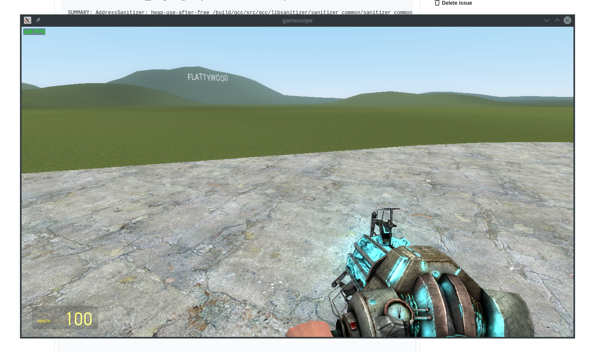Click the circled X on the gamescope window

click(567, 20)
